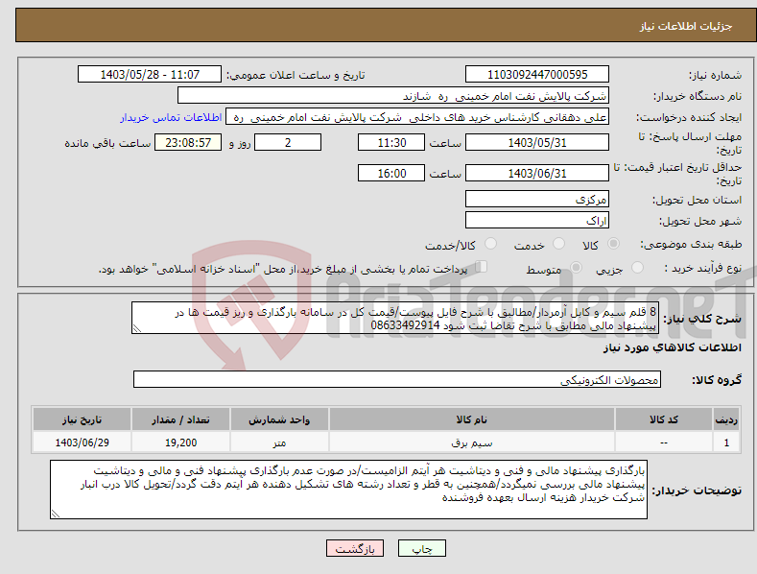Click the بازگشت back button
The height and width of the screenshot is (574, 757).
tap(355, 548)
